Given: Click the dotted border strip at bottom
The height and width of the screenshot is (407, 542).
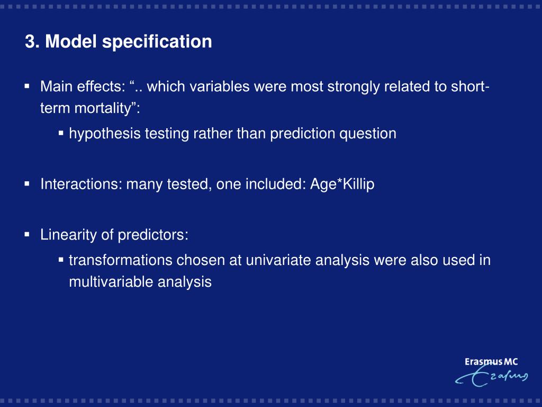Looking at the screenshot, I should tap(271, 401).
